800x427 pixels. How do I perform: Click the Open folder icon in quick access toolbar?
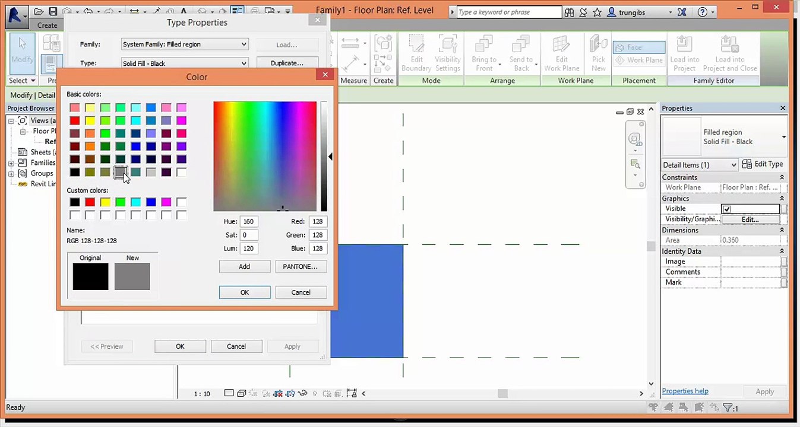click(39, 11)
